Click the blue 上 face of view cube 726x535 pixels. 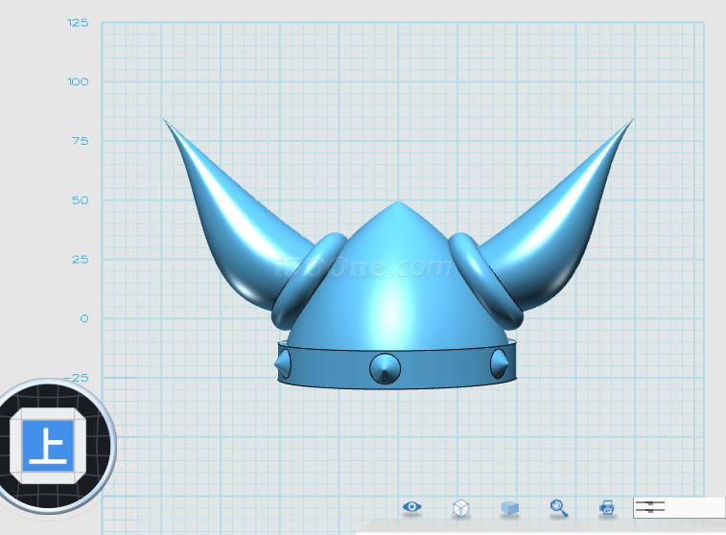47,444
